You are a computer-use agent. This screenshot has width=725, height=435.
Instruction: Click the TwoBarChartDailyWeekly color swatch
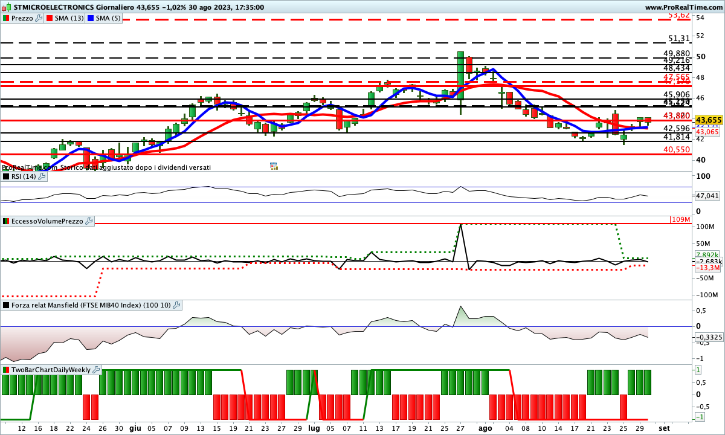pyautogui.click(x=7, y=370)
